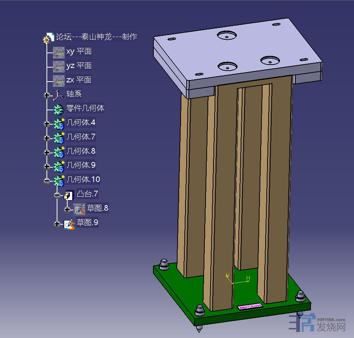
Task: Expand the 几何体.9 node
Action: [47, 166]
